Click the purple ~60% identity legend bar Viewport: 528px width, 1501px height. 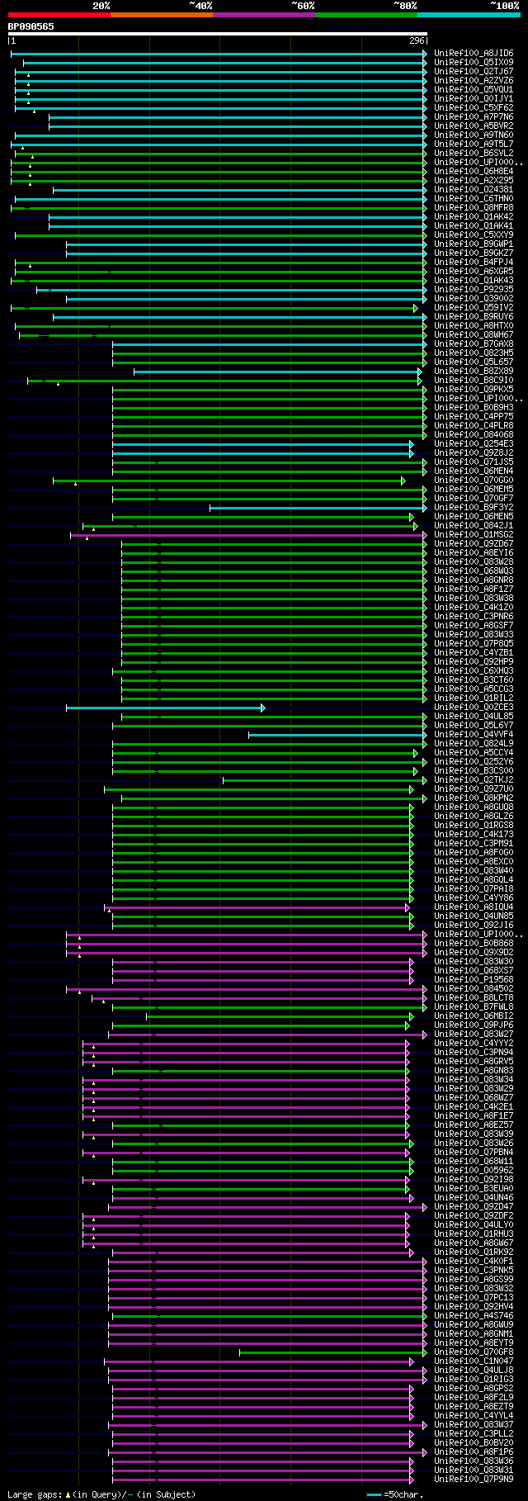pyautogui.click(x=263, y=14)
